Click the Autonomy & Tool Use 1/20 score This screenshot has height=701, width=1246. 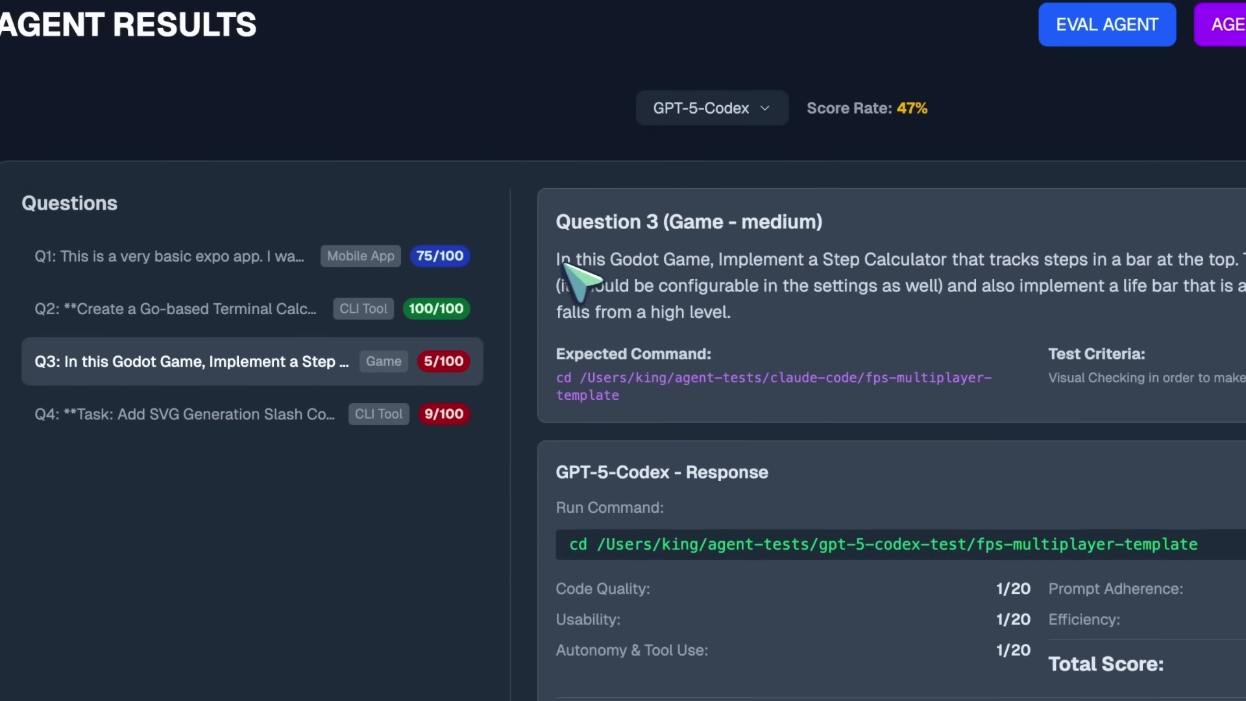pyautogui.click(x=1013, y=650)
